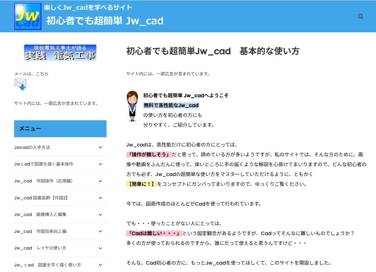The height and width of the screenshot is (272, 376).
Task: Open Jw_cad 作図効率向上編 menu item
Action: pos(40,231)
